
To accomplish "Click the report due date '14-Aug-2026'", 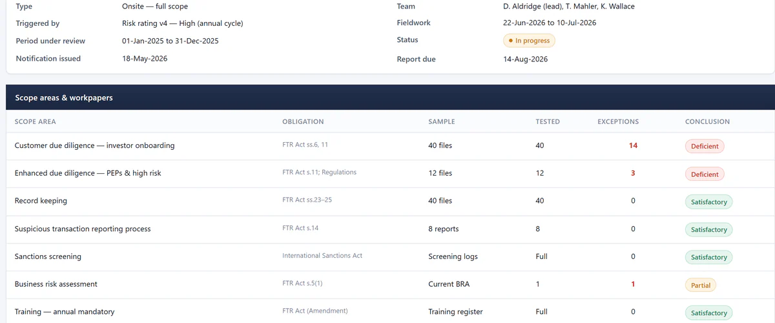I will click(x=525, y=59).
